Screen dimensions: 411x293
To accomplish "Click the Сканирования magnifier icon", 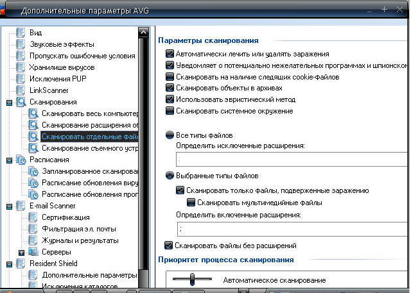I will (x=21, y=102).
